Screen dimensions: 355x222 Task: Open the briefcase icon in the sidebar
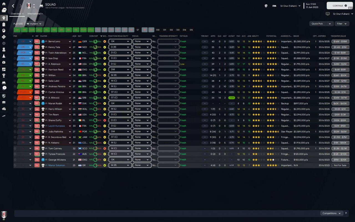pos(4,102)
